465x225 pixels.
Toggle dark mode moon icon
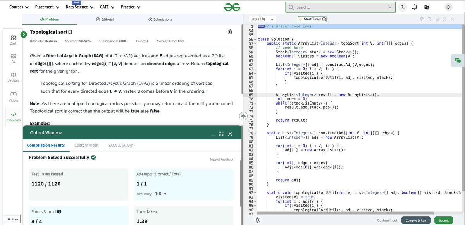pos(403,7)
